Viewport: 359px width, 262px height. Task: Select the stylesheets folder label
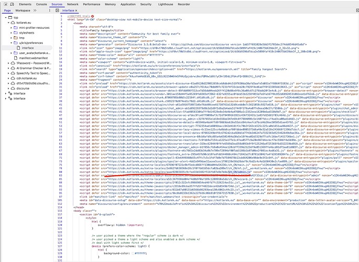coord(27,32)
